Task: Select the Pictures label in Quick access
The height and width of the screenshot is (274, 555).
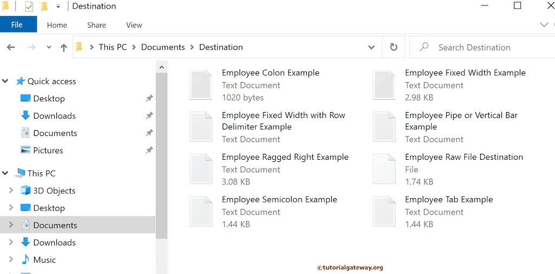Action: [x=48, y=150]
